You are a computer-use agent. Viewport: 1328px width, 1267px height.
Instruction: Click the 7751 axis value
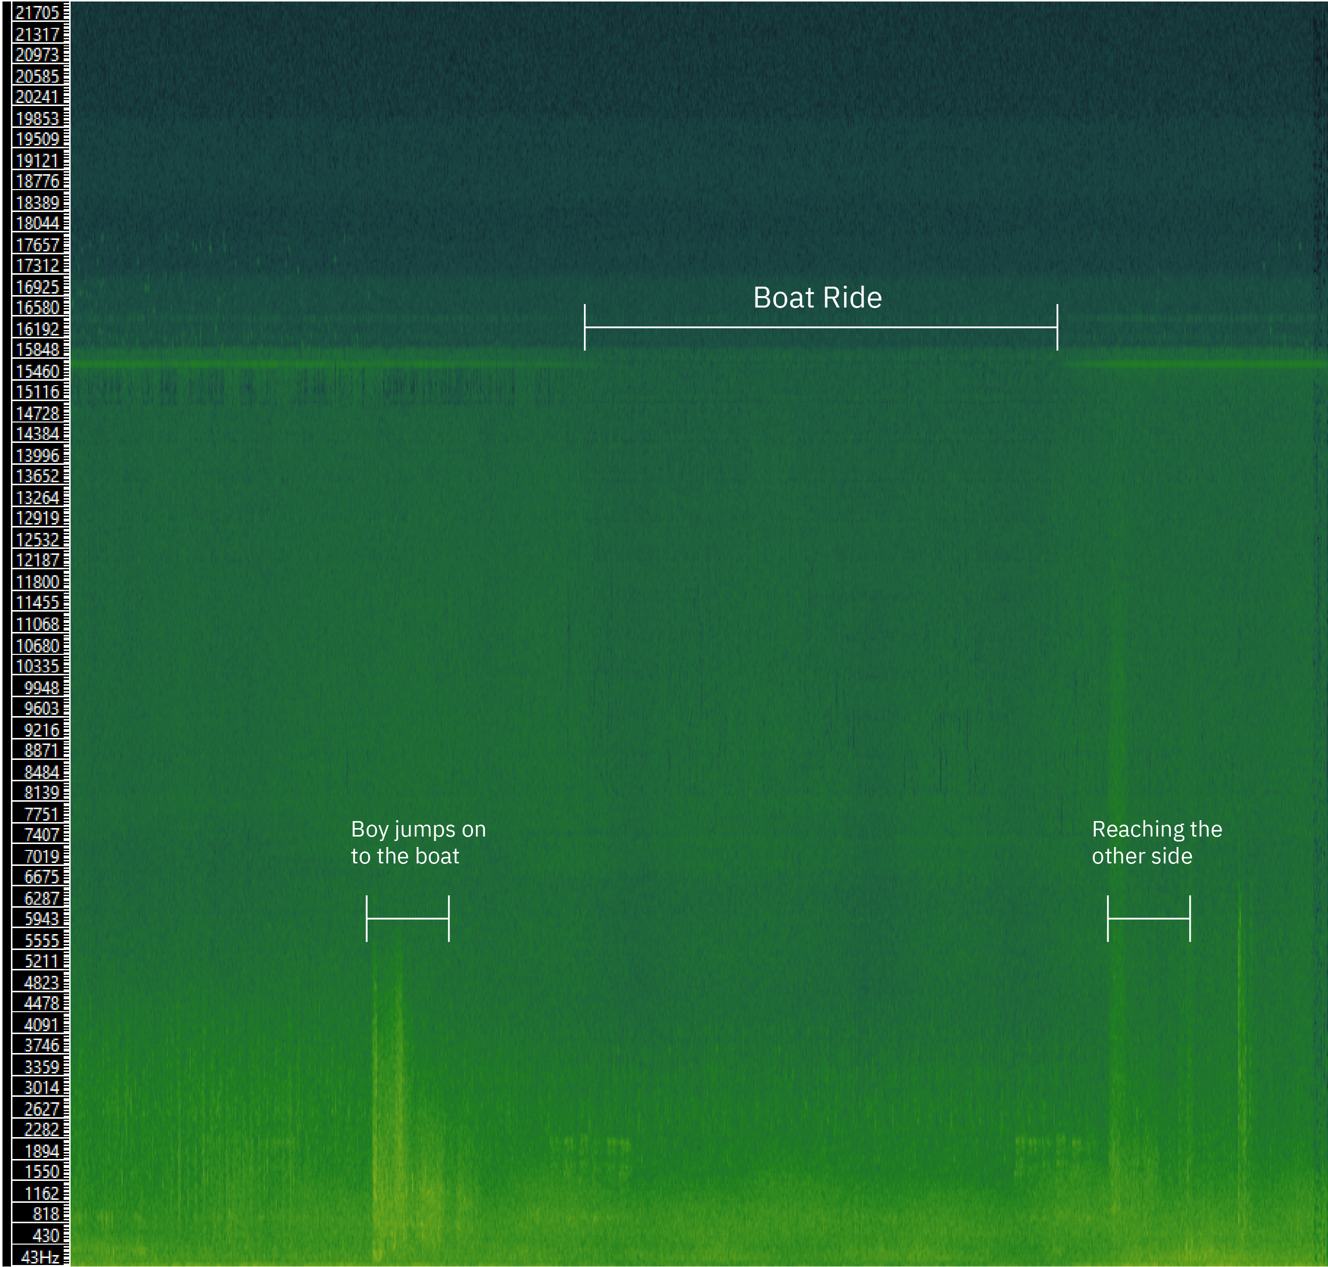pos(42,814)
